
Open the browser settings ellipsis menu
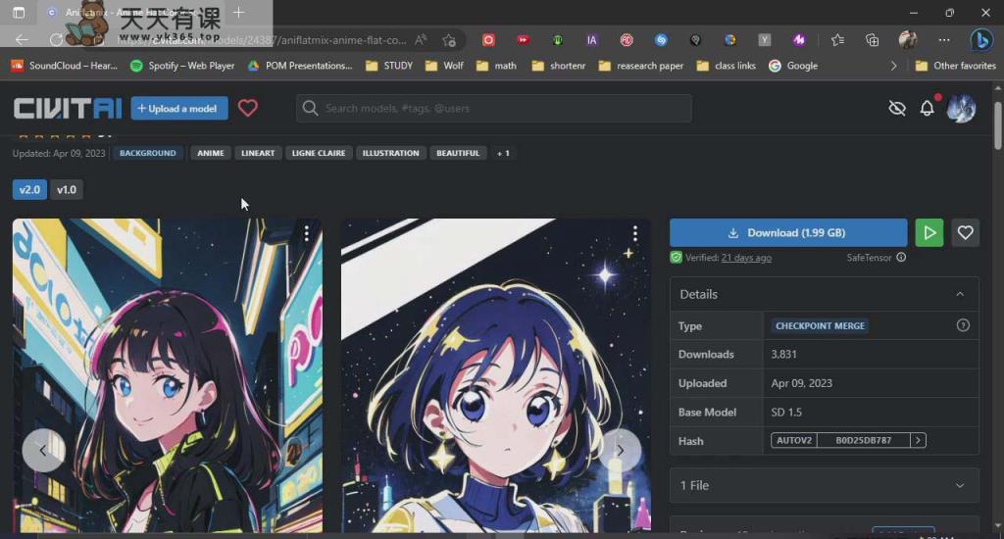[944, 39]
